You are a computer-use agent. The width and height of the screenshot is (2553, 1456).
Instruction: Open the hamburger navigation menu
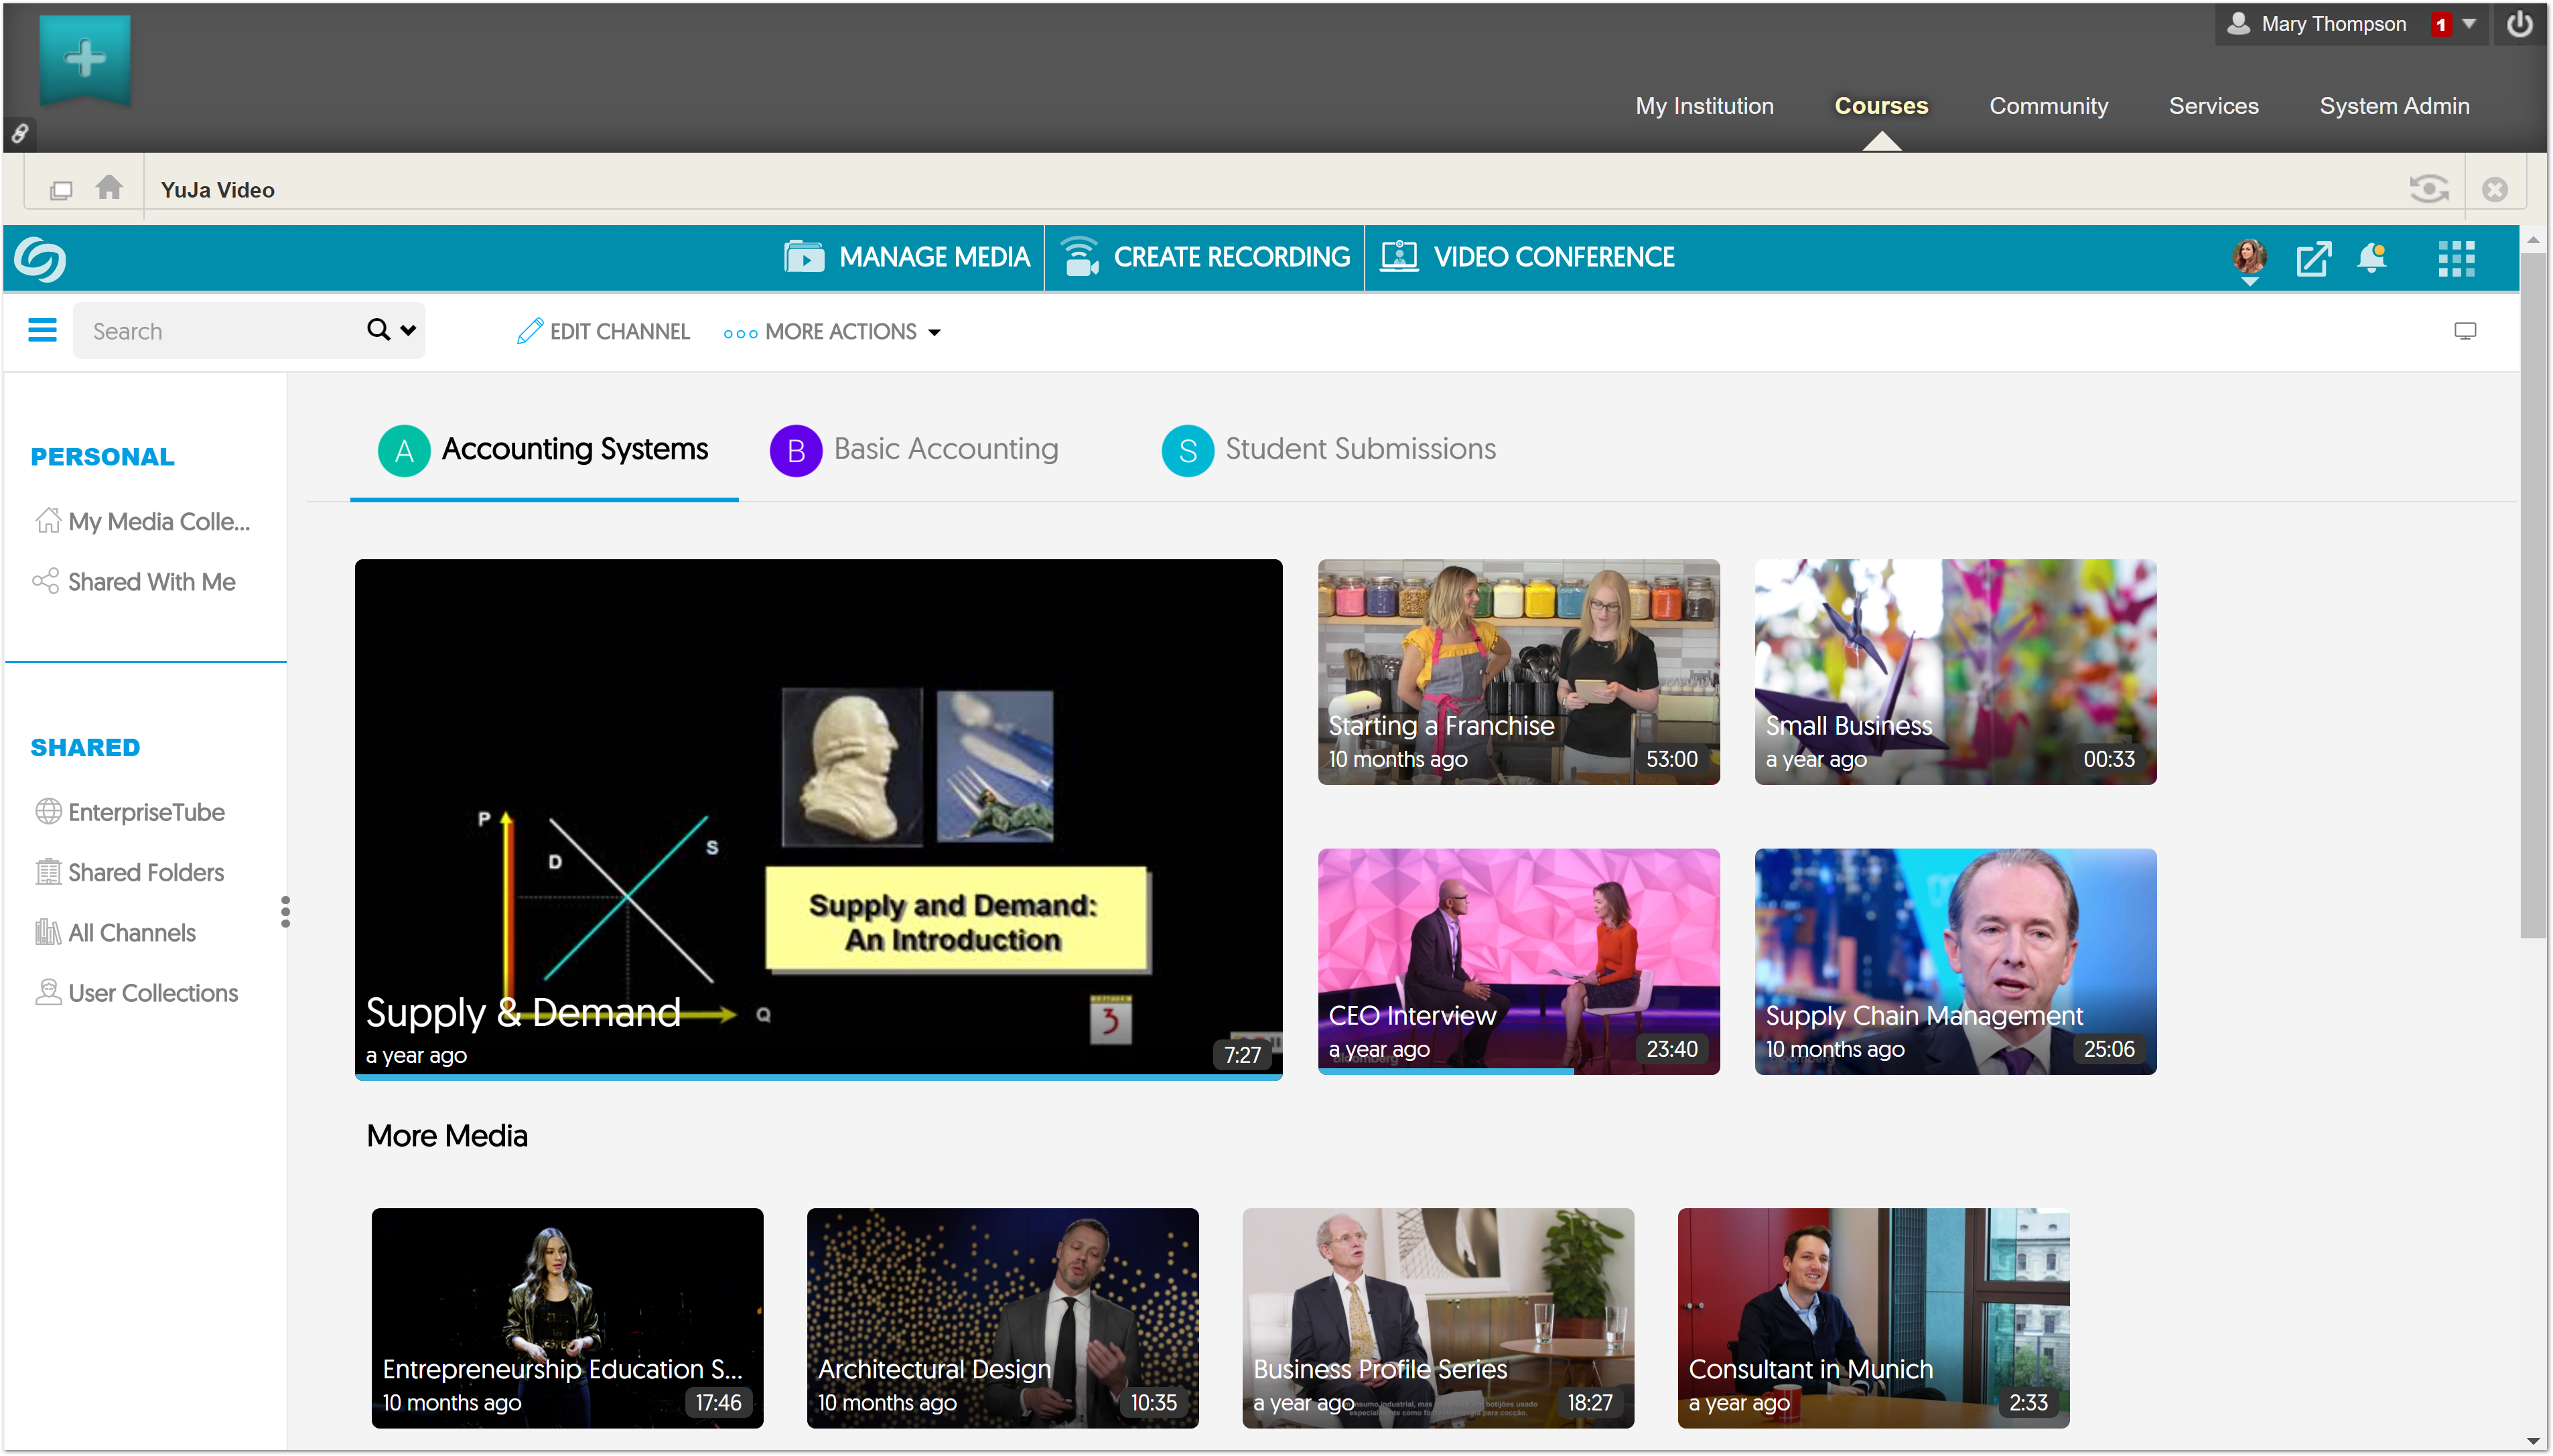42,330
